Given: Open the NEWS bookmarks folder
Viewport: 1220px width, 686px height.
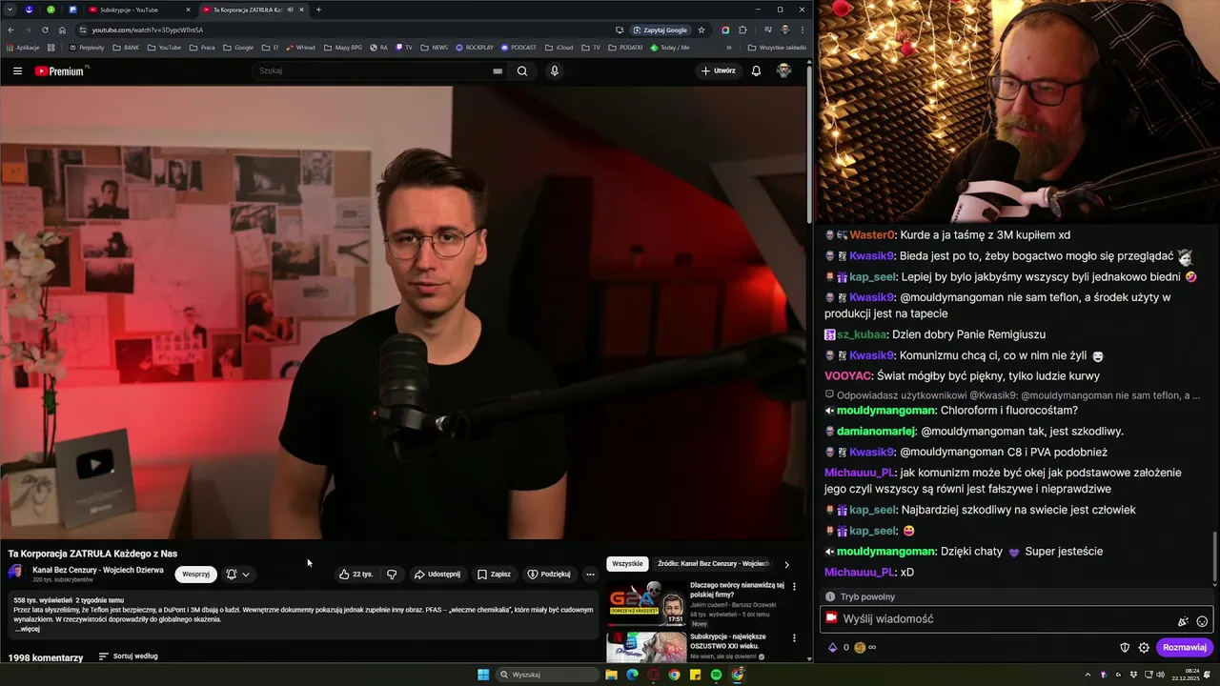Looking at the screenshot, I should point(434,47).
